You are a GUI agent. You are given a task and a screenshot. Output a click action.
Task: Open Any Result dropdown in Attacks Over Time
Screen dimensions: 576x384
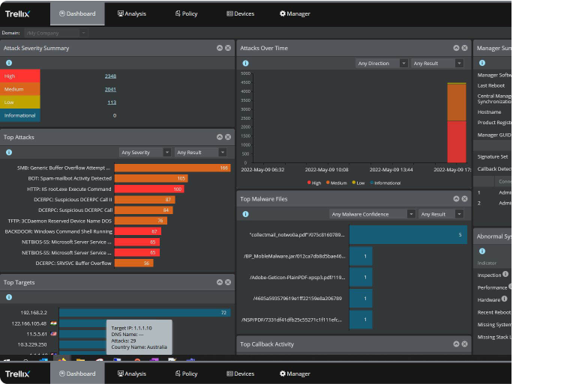[437, 63]
